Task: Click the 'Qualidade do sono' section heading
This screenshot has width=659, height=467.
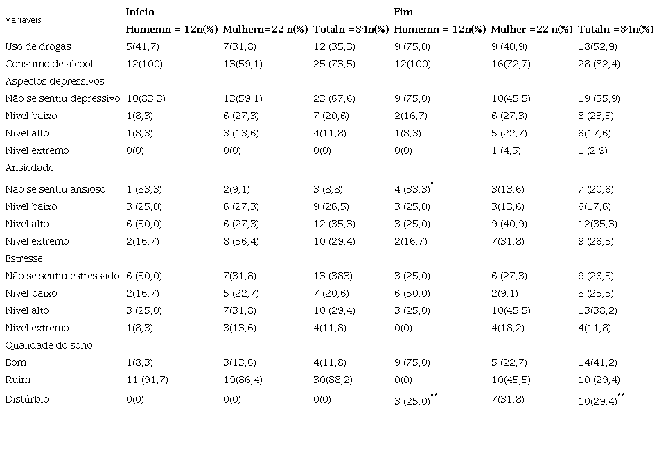Action: coord(49,345)
